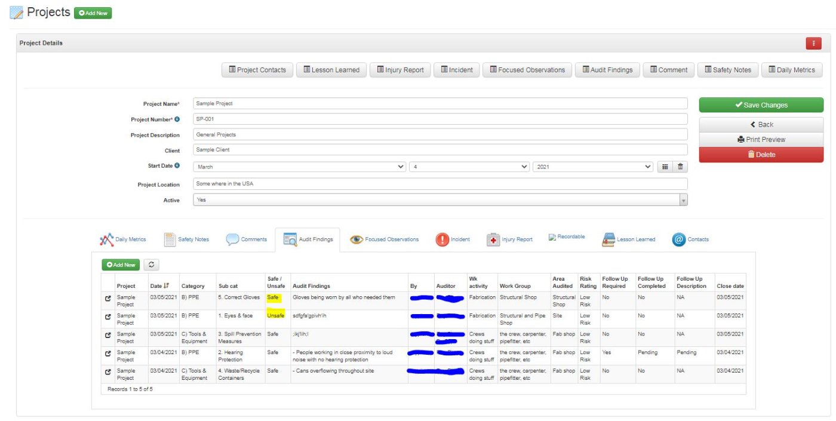Switch to the Injury Report tab
Screen dimensions: 836x421
pos(509,239)
